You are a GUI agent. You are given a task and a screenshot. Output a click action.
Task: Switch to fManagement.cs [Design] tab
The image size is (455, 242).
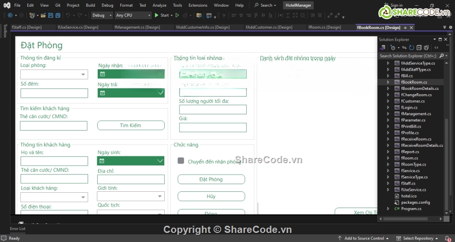pos(137,27)
